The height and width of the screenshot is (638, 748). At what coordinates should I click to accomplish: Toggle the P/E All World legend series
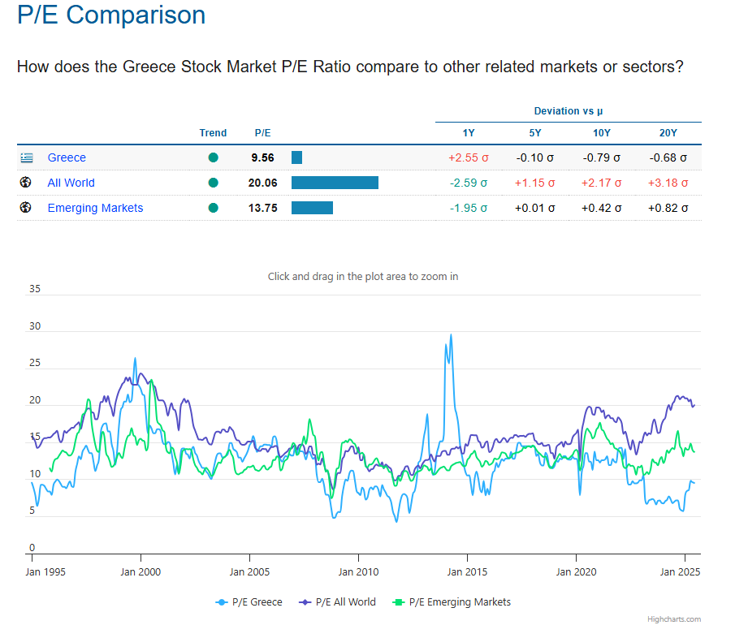(x=338, y=602)
